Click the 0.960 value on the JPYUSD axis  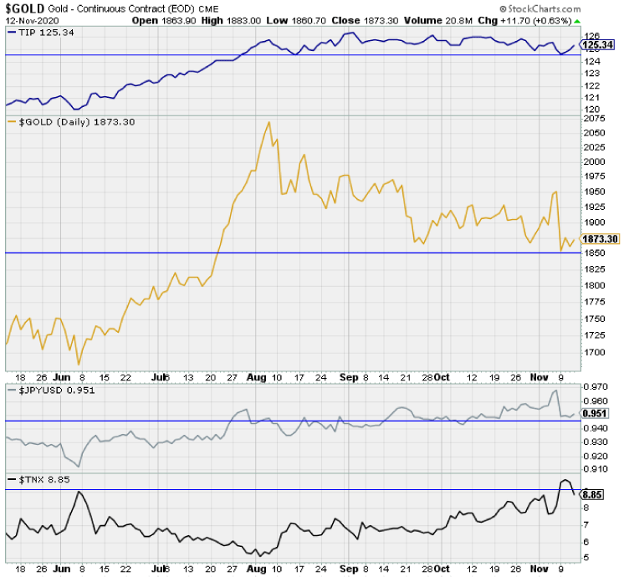tap(596, 401)
